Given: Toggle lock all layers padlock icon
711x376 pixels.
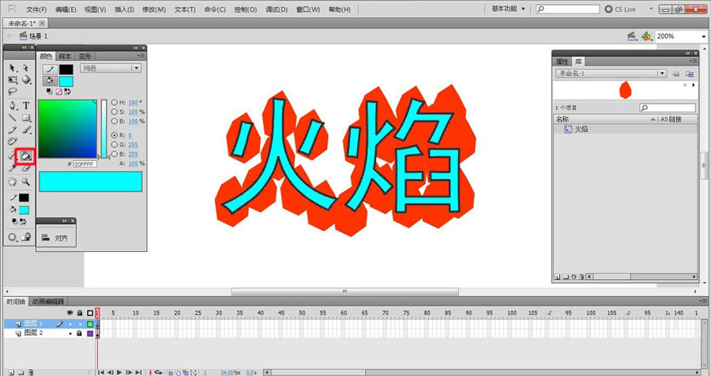Looking at the screenshot, I should [x=80, y=313].
